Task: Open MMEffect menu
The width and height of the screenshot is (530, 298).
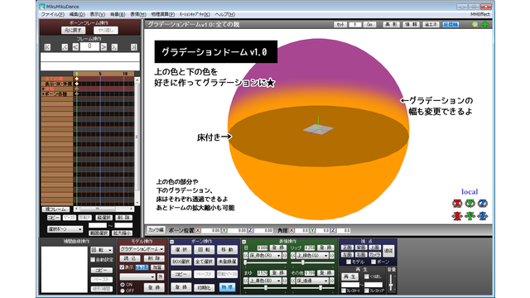Action: 480,15
